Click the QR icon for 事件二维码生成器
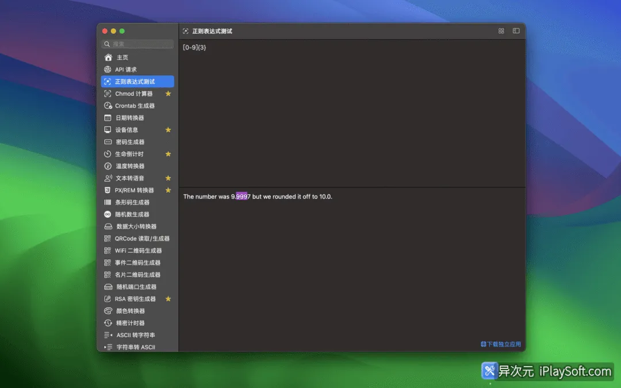 pos(108,263)
